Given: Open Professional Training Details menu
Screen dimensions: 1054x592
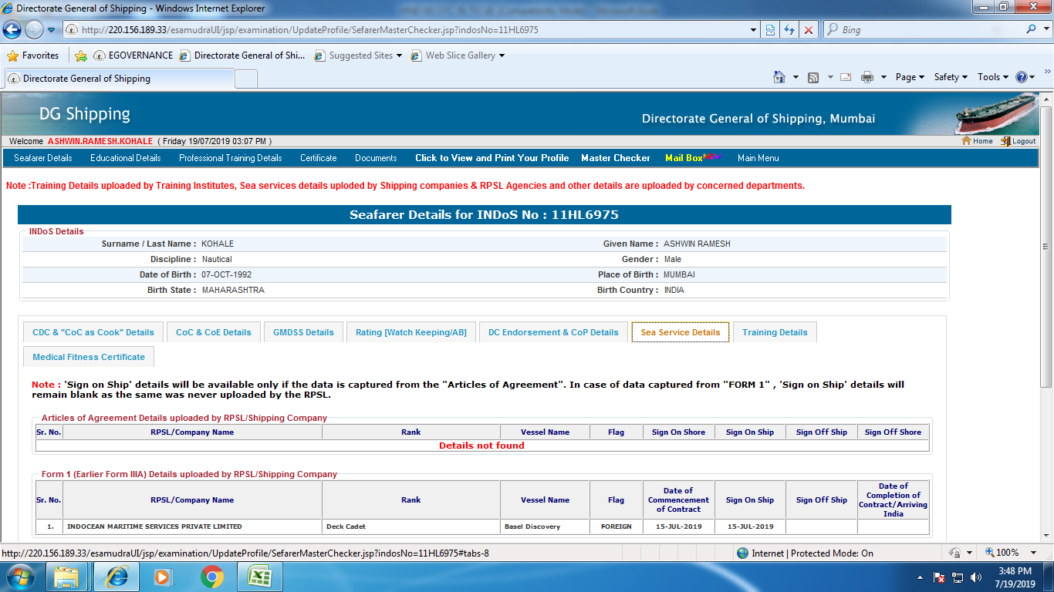Looking at the screenshot, I should coord(231,158).
